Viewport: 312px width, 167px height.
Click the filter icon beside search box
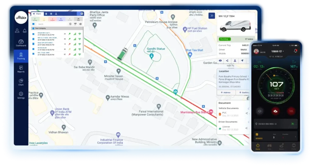click(75, 24)
